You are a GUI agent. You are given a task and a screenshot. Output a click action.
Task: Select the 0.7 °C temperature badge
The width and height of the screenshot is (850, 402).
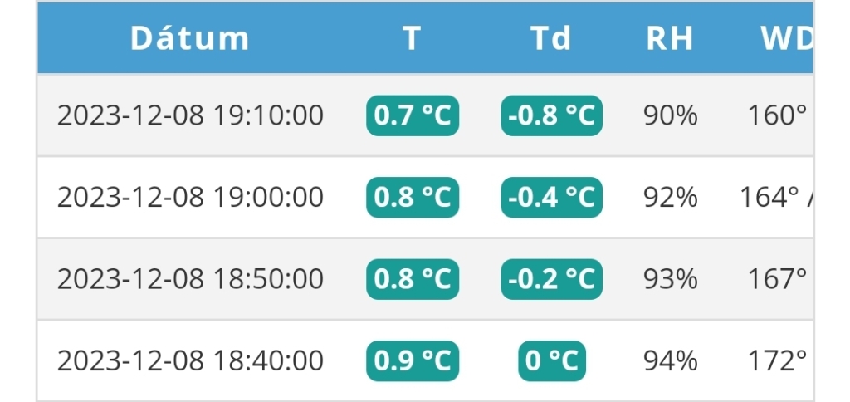(413, 115)
